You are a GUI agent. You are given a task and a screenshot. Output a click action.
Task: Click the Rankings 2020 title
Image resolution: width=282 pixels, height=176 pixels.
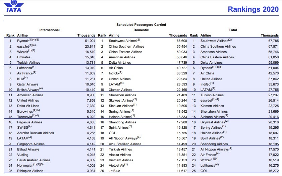[253, 9]
